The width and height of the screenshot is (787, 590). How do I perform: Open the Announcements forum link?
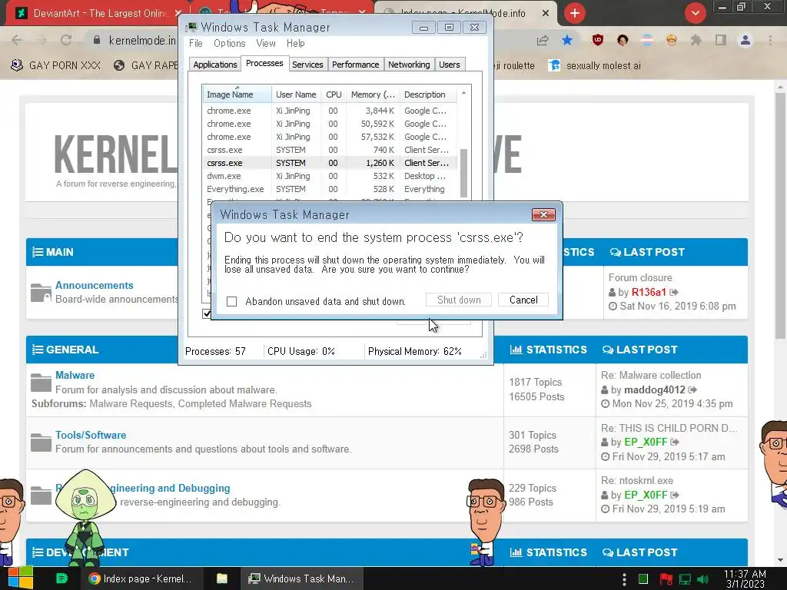coord(95,285)
